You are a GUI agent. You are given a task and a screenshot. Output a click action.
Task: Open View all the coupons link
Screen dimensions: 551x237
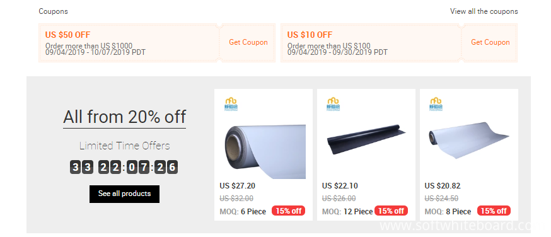point(484,11)
